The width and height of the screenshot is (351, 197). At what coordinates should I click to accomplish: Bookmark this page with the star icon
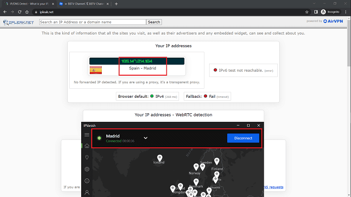[307, 12]
